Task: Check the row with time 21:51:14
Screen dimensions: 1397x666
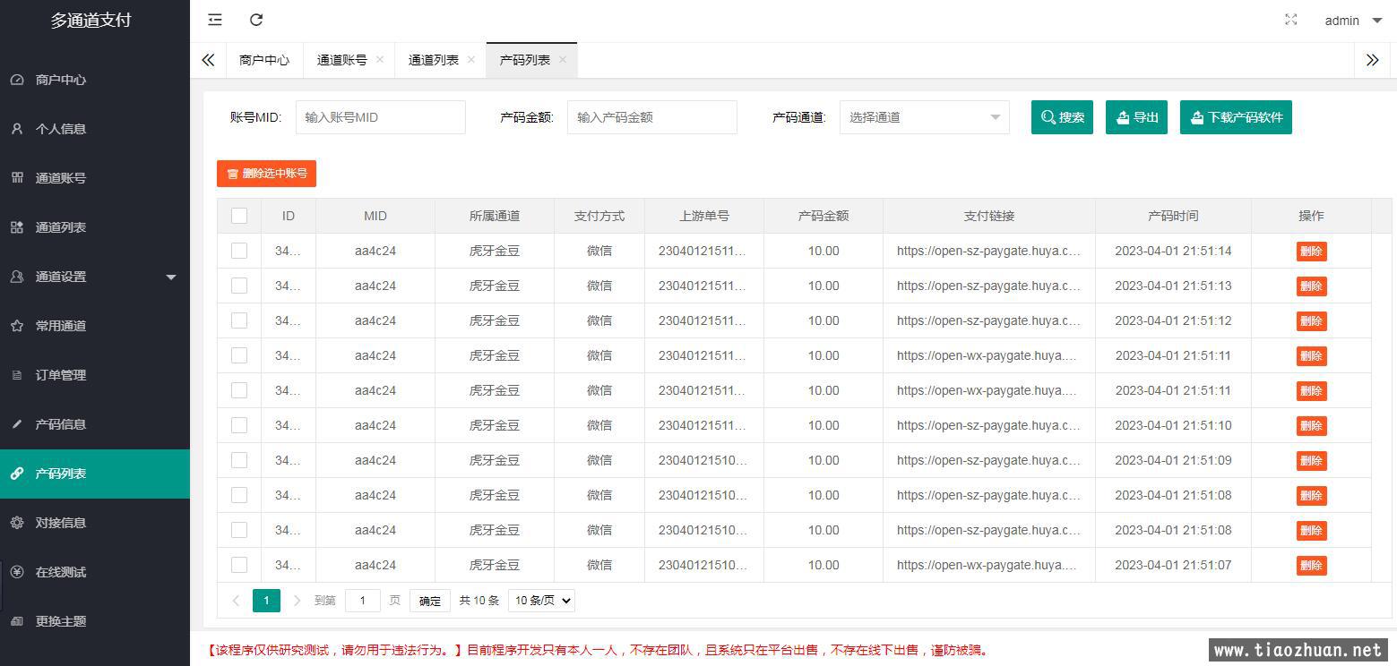Action: click(239, 251)
